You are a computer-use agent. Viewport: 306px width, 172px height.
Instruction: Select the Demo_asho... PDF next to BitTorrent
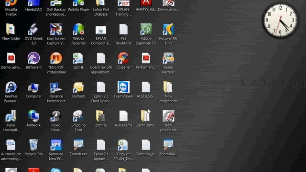tap(11, 61)
